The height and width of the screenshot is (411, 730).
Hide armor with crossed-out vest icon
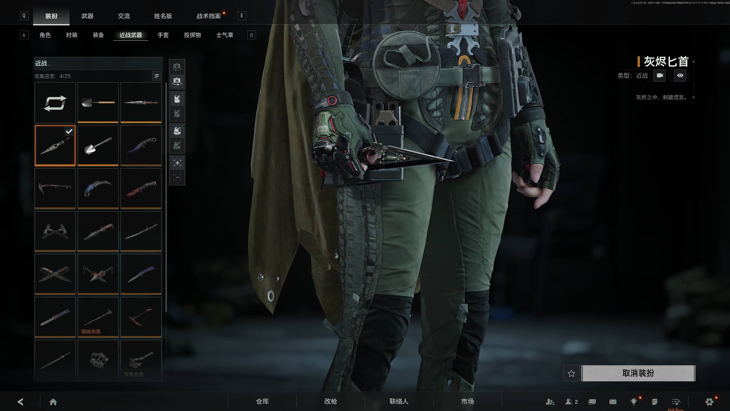point(177,113)
